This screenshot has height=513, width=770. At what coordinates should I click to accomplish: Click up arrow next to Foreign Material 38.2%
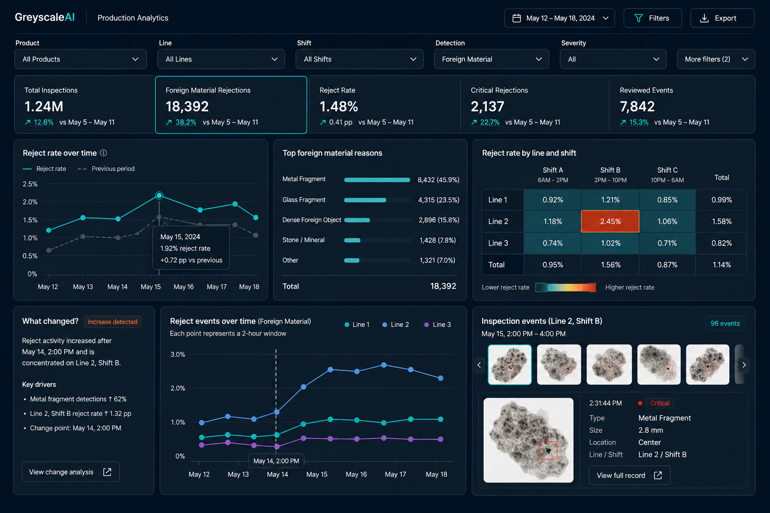point(169,122)
